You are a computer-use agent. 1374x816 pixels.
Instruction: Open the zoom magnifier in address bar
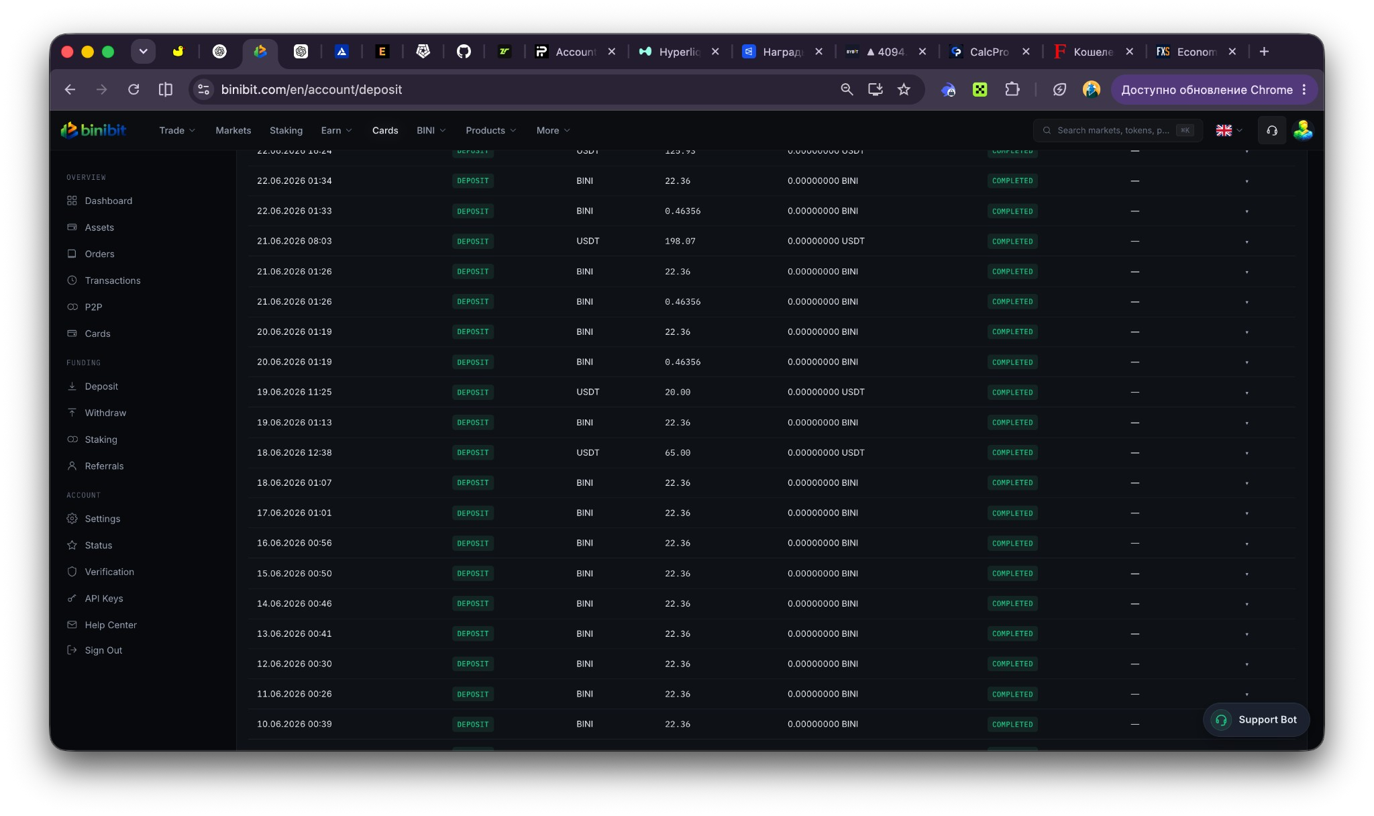click(x=847, y=89)
